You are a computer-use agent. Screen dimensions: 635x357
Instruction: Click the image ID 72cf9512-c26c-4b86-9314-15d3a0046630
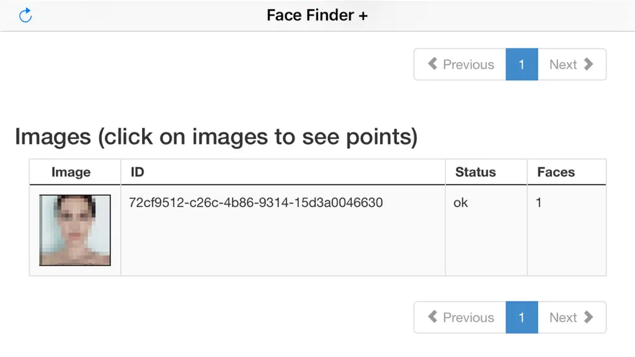255,203
